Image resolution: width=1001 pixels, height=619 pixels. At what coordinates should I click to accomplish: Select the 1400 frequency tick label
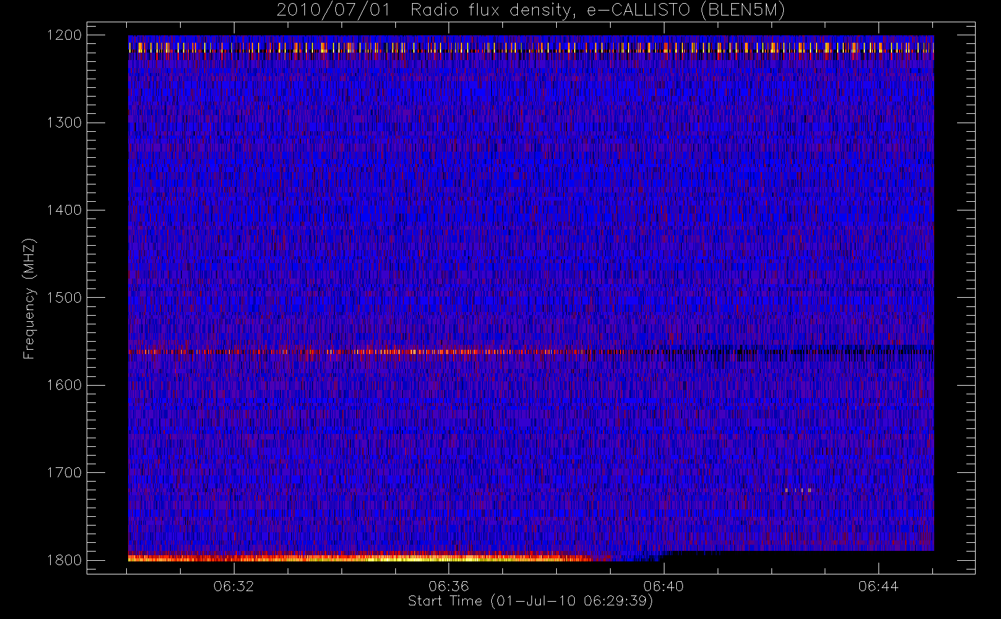tap(64, 210)
